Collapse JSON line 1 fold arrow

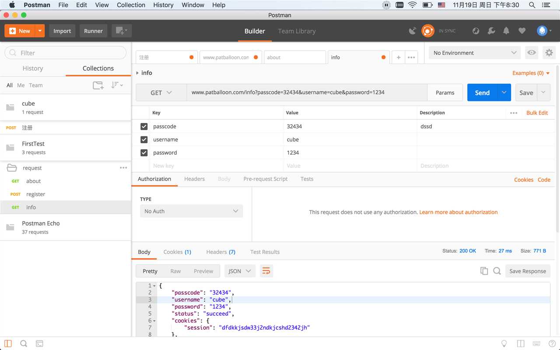[x=155, y=286]
